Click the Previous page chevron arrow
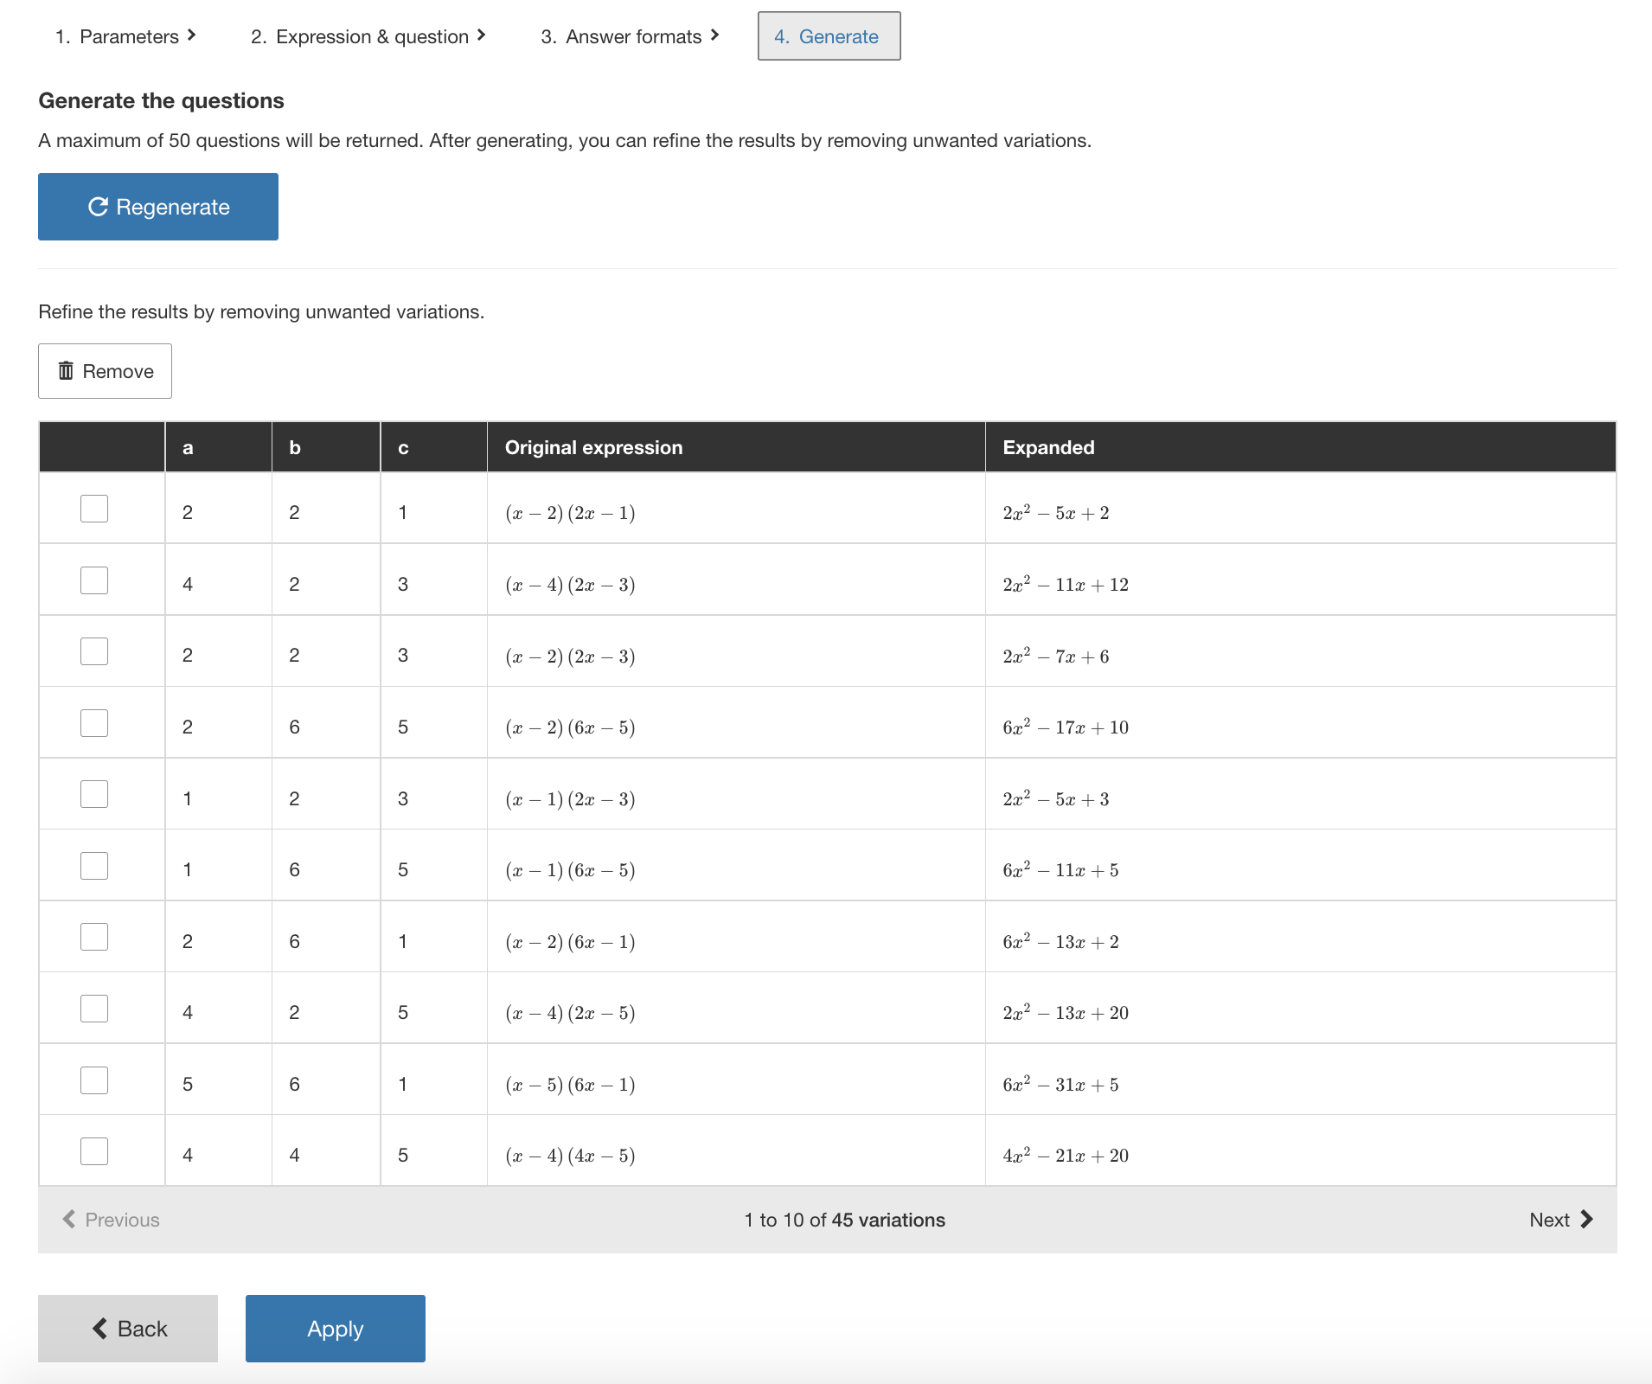 pyautogui.click(x=69, y=1220)
